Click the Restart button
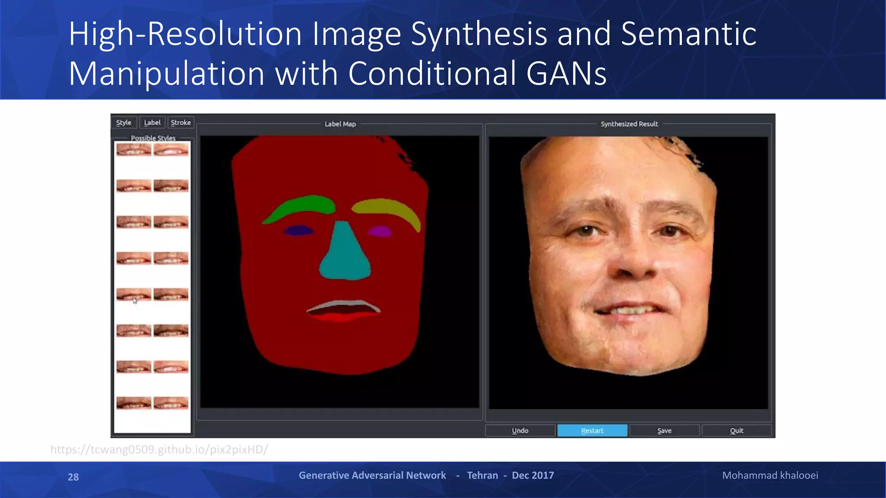 [592, 431]
